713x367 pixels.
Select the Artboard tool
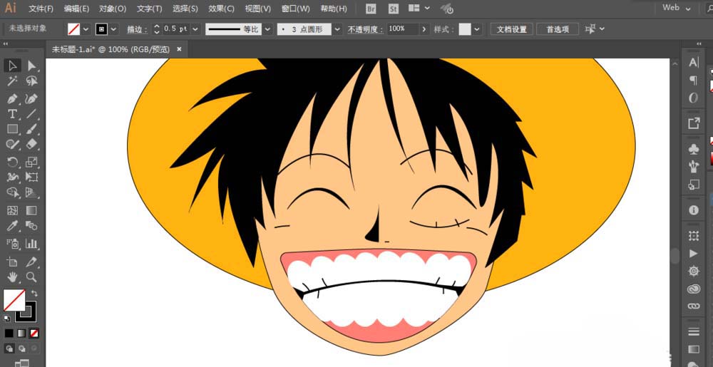pos(13,262)
